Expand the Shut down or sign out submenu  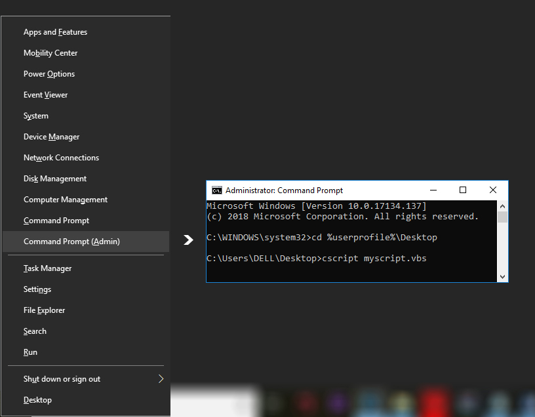point(161,379)
